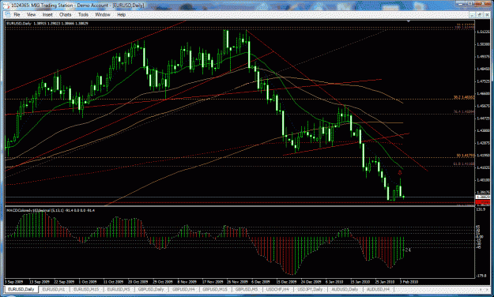This screenshot has width=494, height=297.
Task: Minimize the chart child window in menu bar
Action: pyautogui.click(x=473, y=15)
